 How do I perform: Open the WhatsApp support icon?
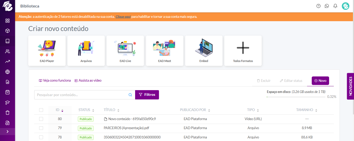327,6
